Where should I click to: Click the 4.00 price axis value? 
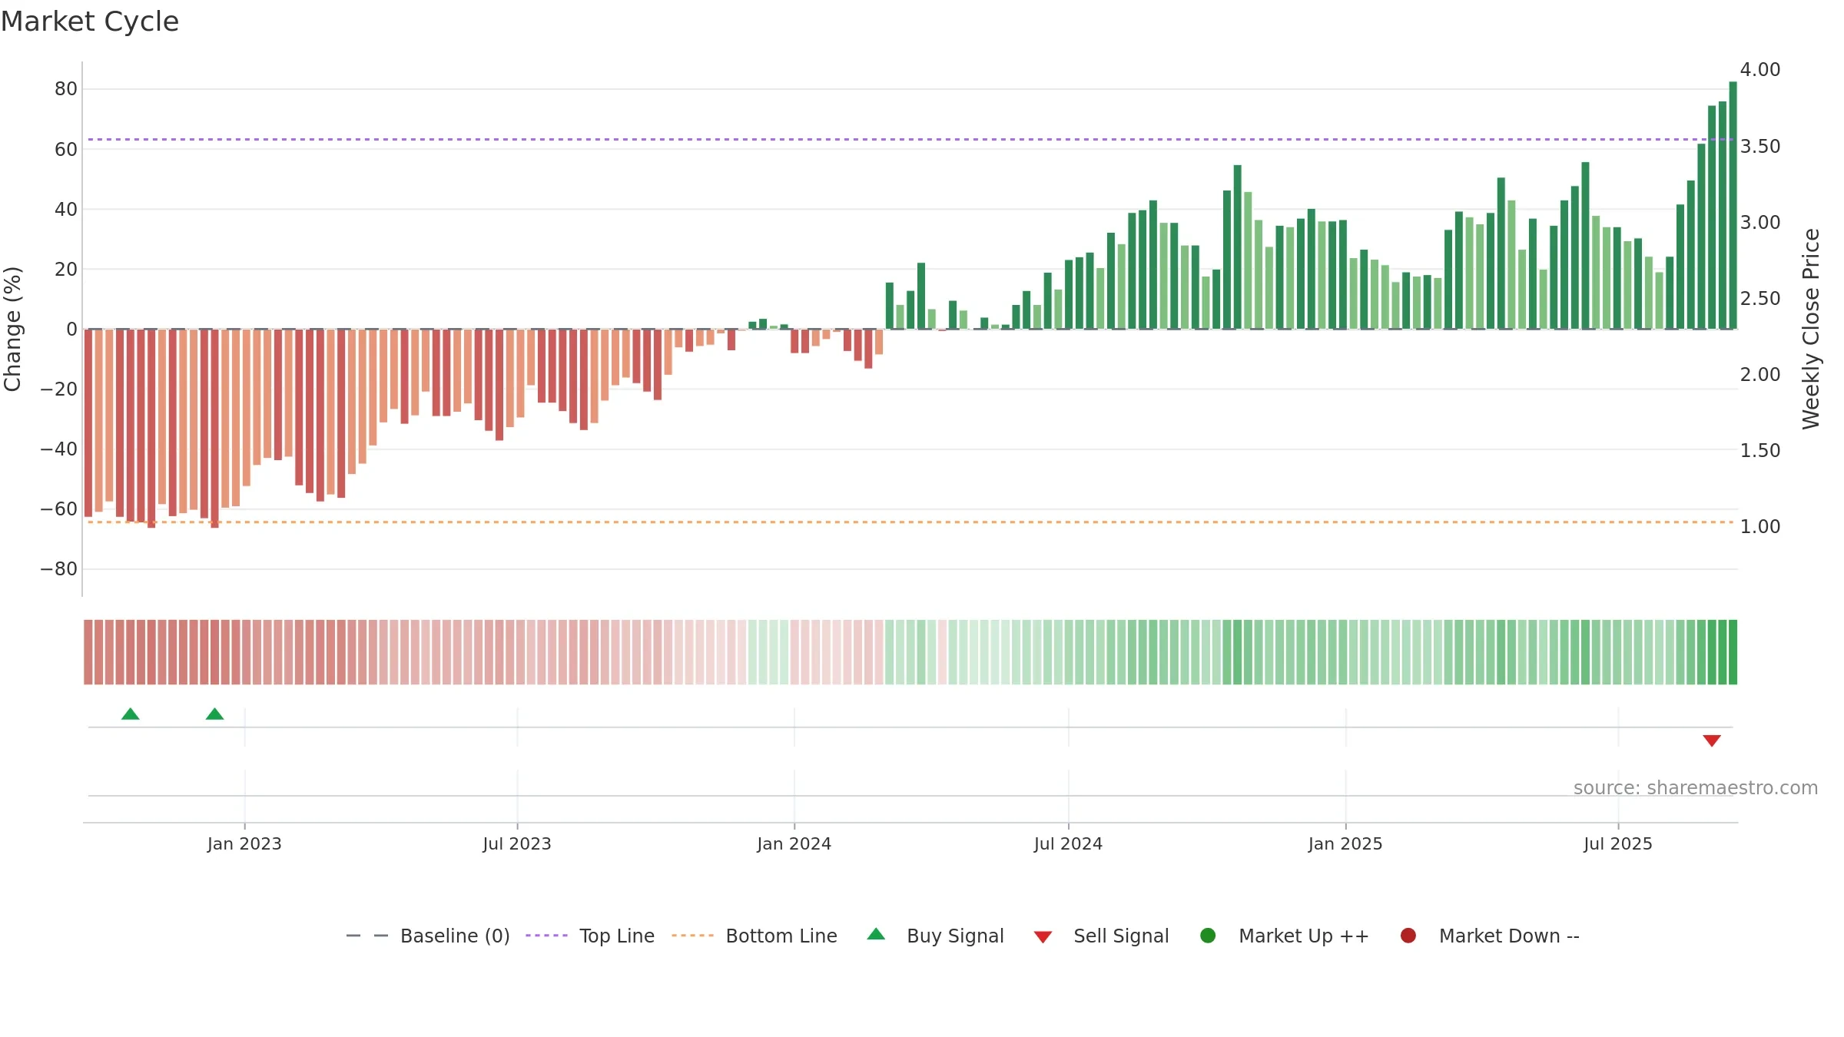pyautogui.click(x=1760, y=70)
